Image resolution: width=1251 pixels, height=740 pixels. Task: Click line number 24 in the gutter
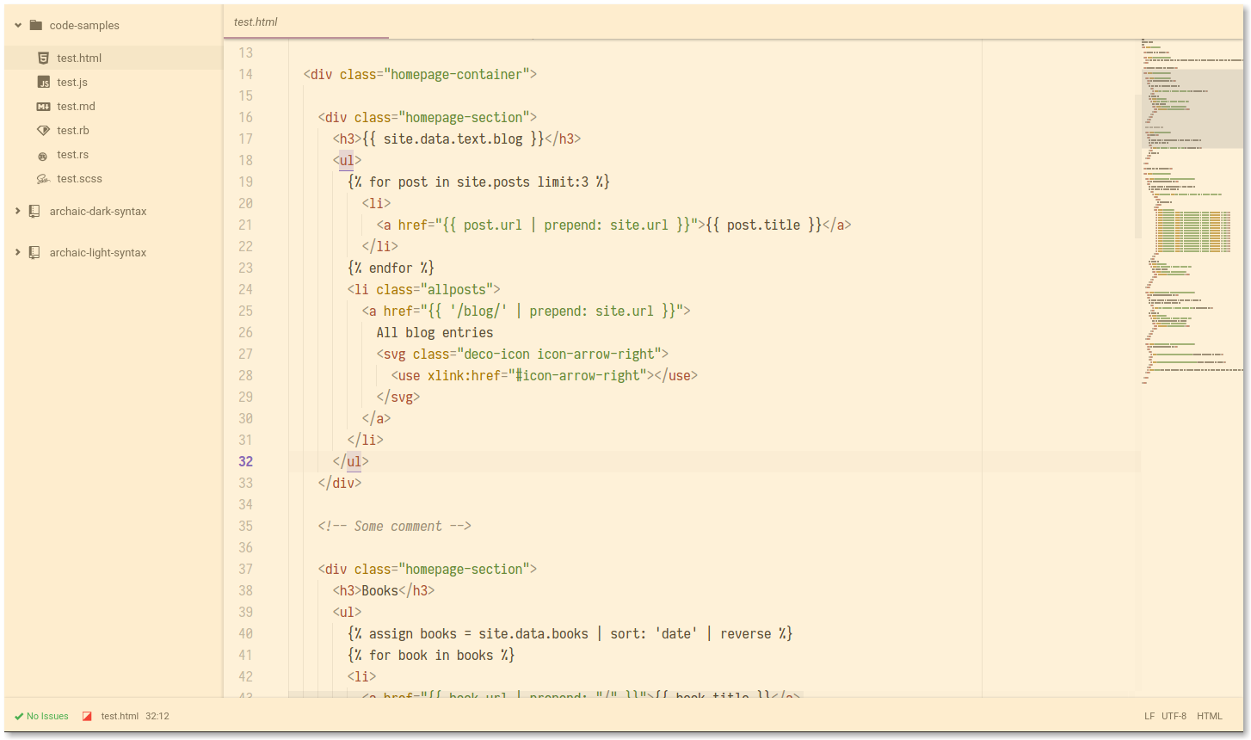coord(246,289)
